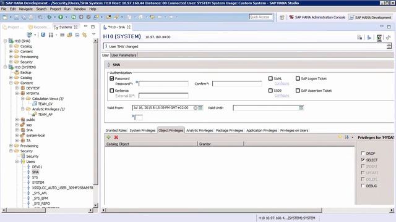Collapse the Analytic Privileges folder
Screen dimensions: 396x222
click(x=23, y=109)
